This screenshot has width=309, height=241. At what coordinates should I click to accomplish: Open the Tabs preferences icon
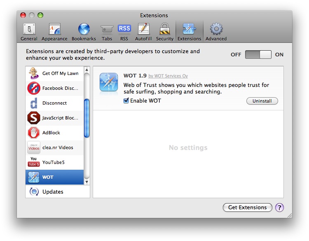tap(107, 29)
